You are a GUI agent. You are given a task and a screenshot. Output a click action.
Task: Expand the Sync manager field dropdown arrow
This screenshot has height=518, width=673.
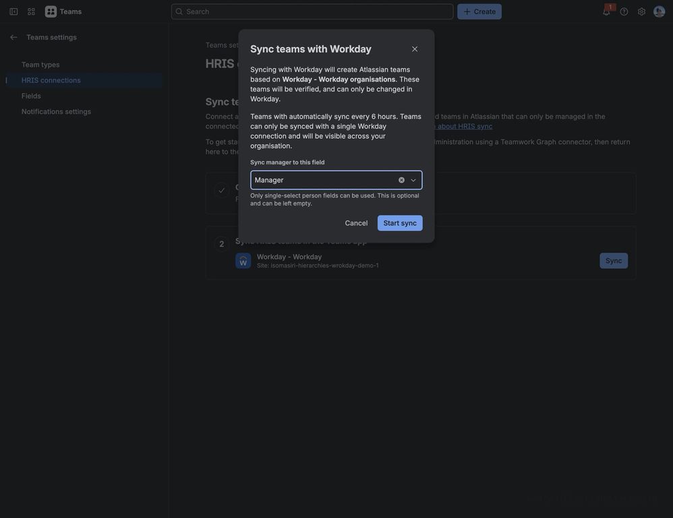tap(413, 180)
